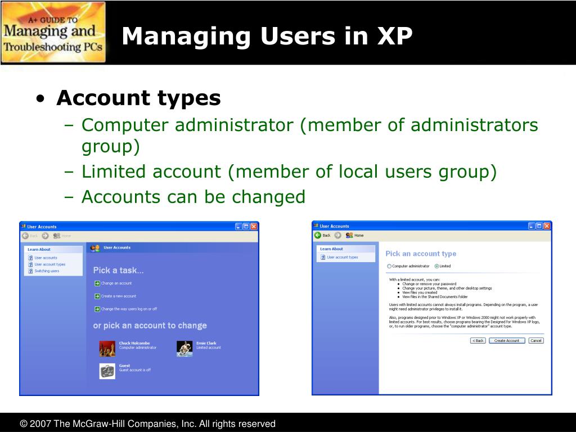Screen dimensions: 576x432
Task: Minimize the right User Accounts window
Action: pos(532,226)
